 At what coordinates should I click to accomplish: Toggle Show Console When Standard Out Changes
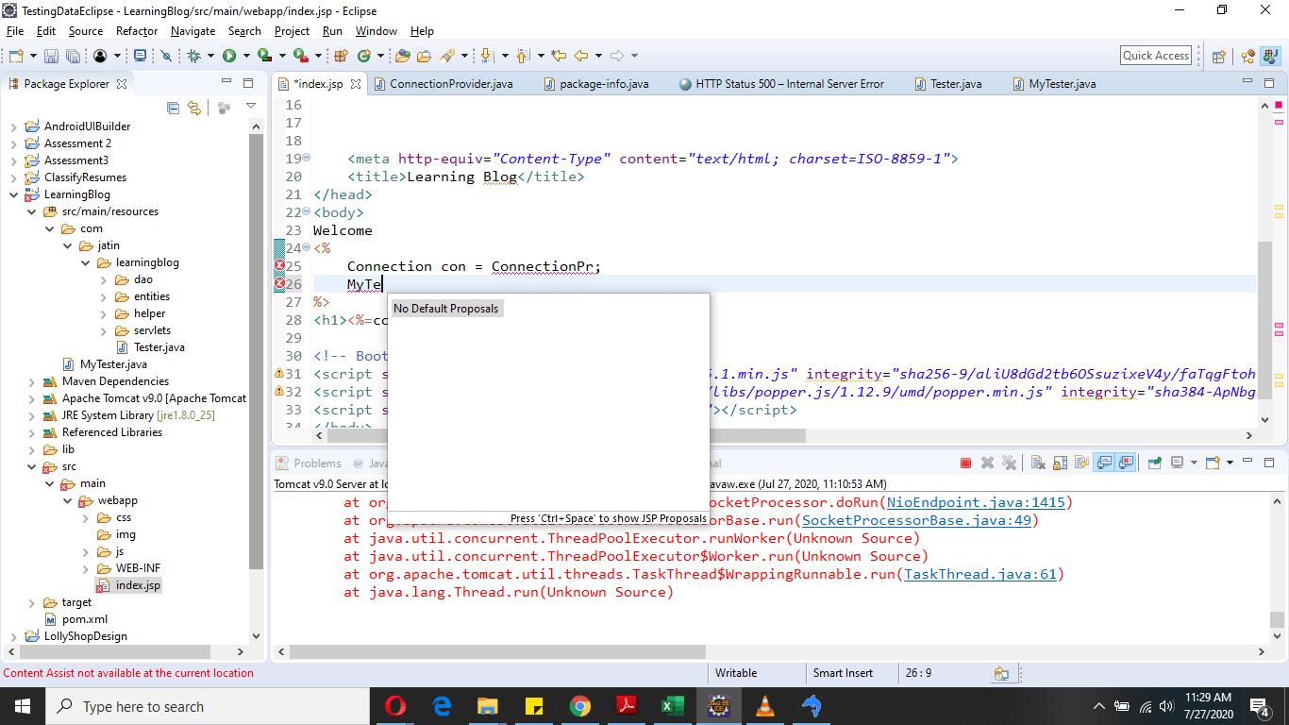click(x=1102, y=463)
